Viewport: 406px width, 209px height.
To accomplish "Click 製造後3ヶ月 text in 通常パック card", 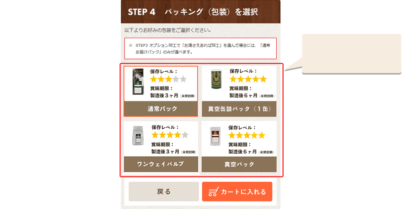I will pyautogui.click(x=164, y=95).
